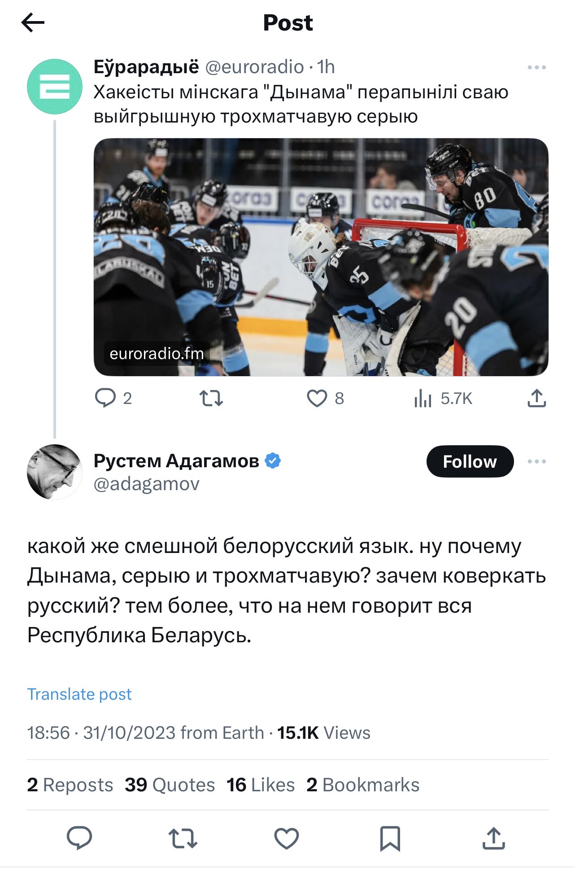
Task: Share the Euroradio post
Action: 536,398
